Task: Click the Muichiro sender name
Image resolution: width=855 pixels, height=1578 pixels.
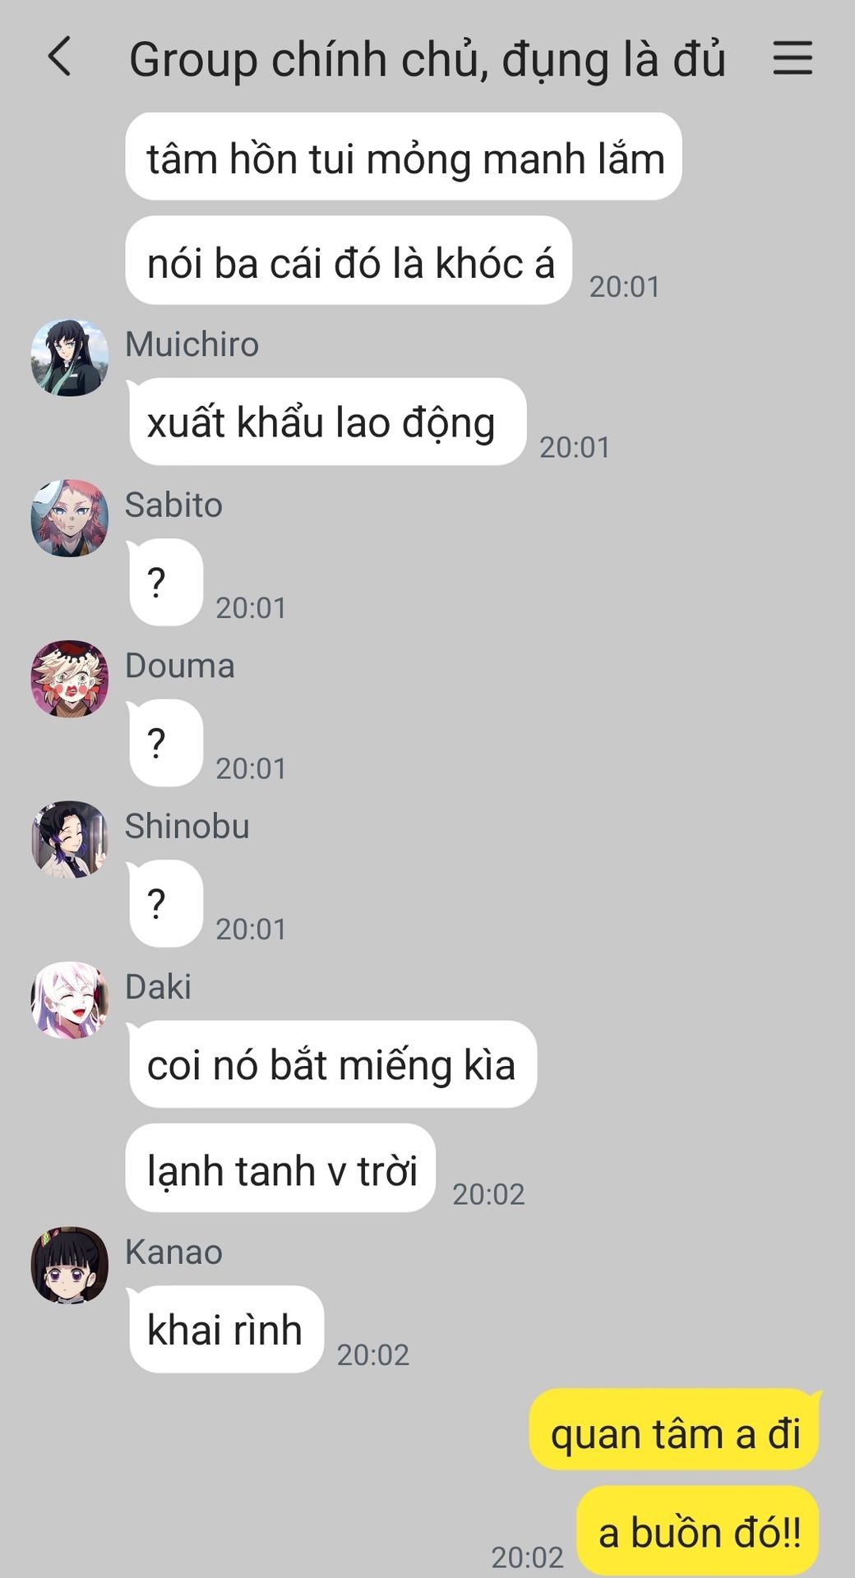Action: tap(192, 344)
